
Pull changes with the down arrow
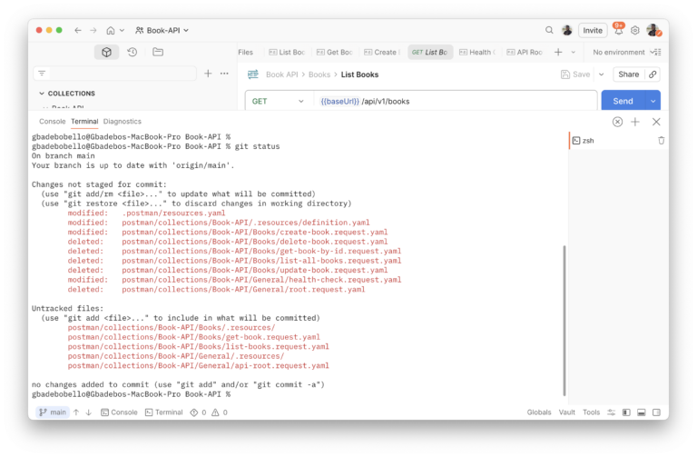(89, 412)
